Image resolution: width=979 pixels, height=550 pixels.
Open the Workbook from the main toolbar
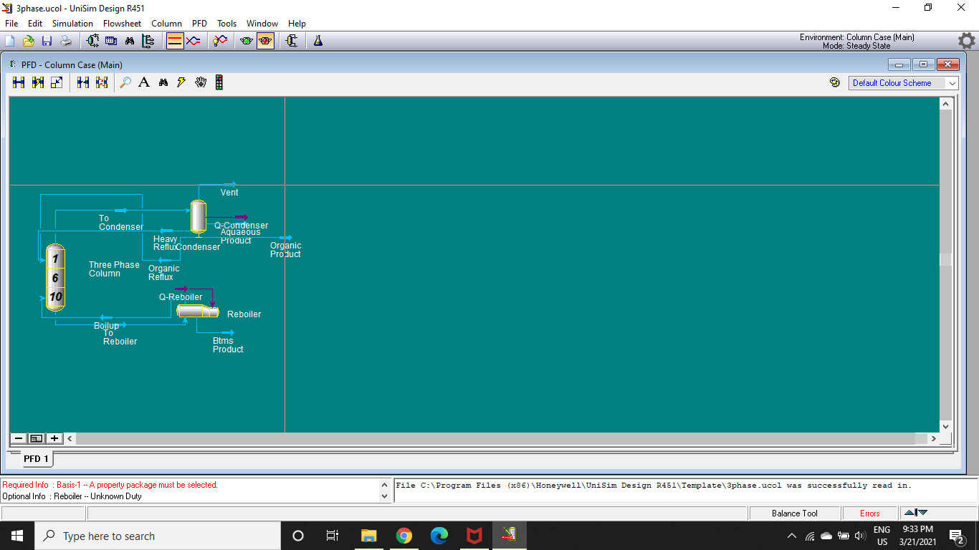pos(110,41)
